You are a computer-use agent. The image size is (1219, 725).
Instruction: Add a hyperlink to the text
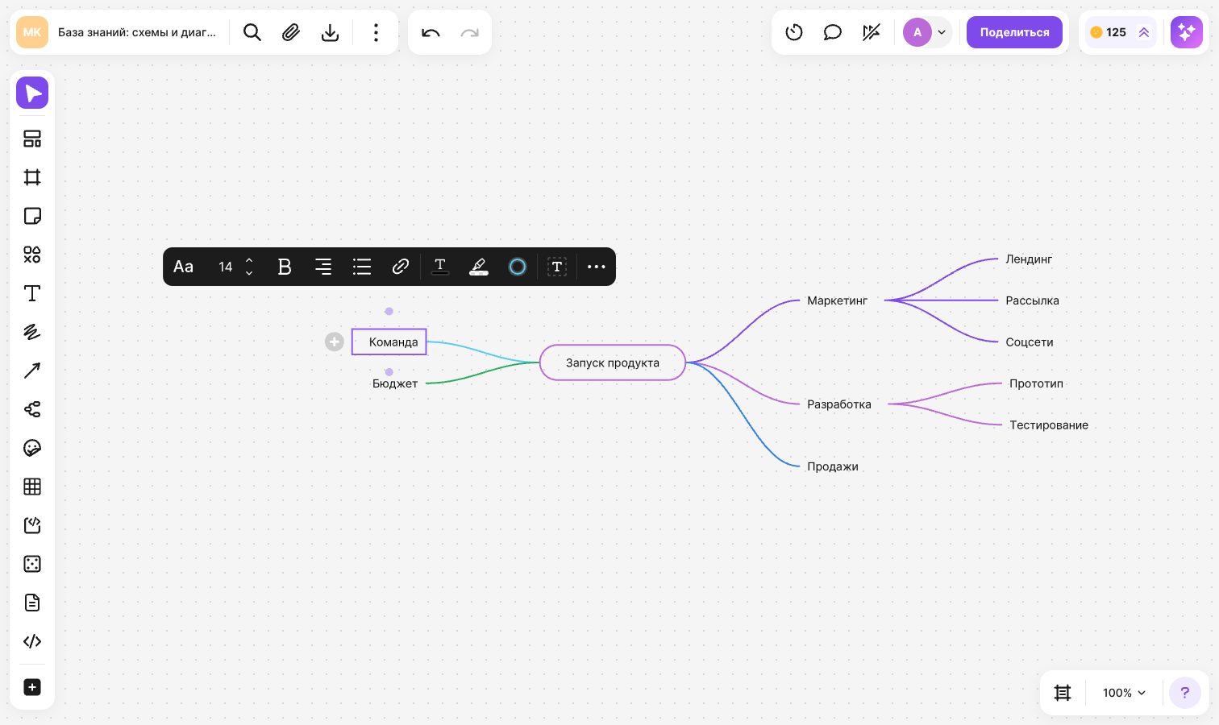(401, 267)
